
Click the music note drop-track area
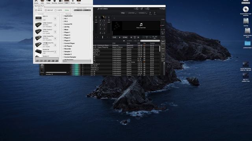(x=141, y=25)
